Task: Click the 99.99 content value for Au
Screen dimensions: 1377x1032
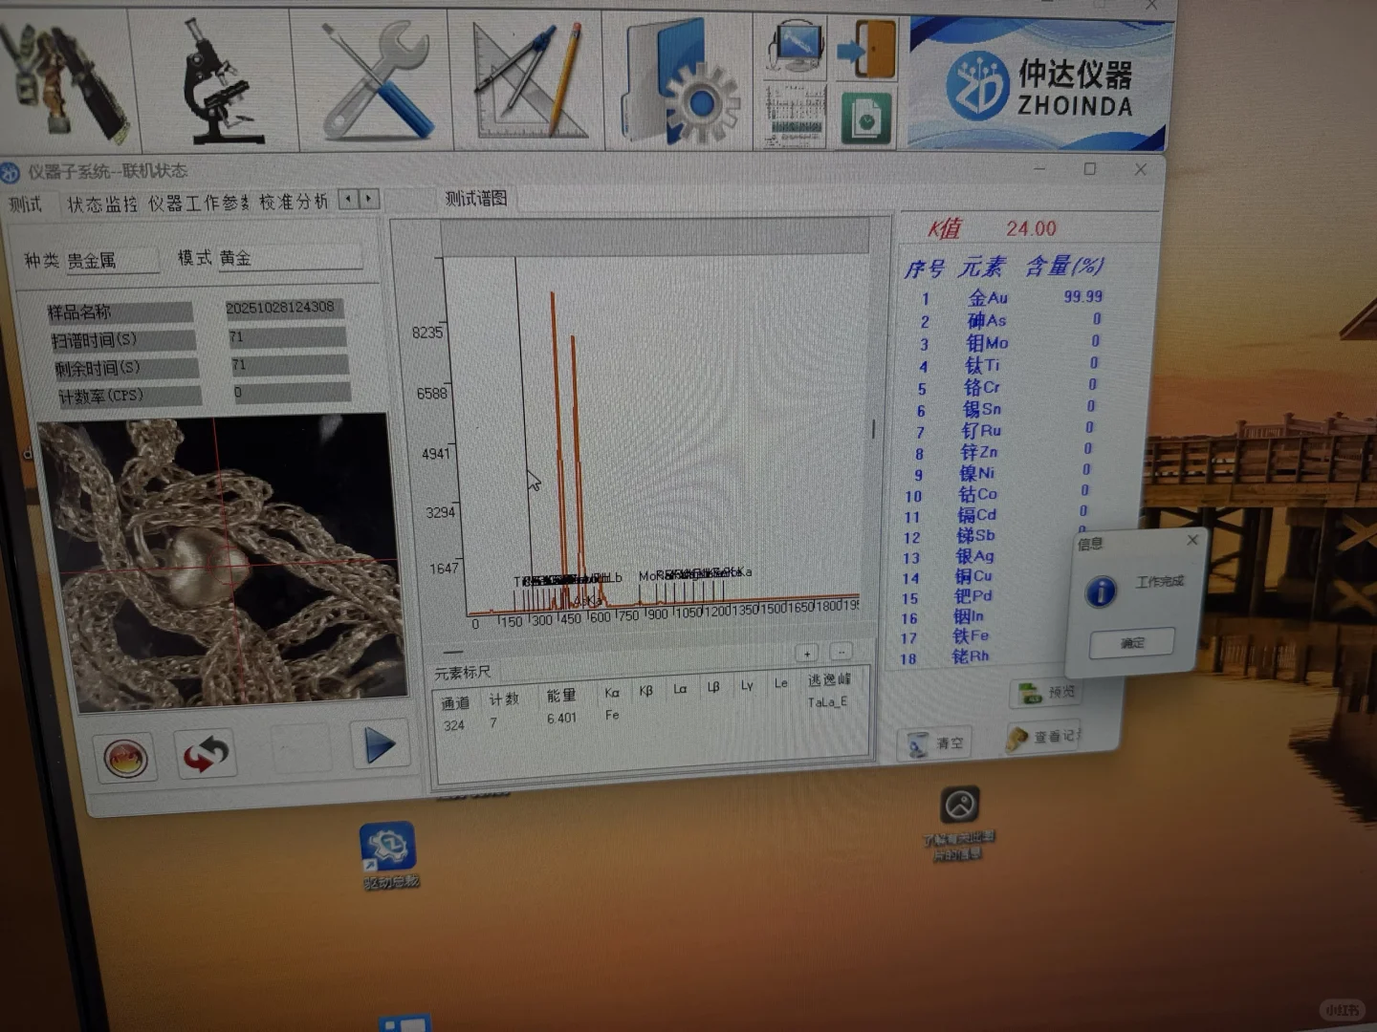Action: [1083, 296]
